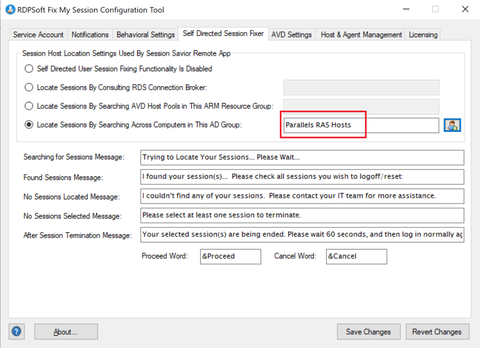Screen dimensions: 480x348
Task: Edit the Searching for Sessions Message text
Action: (x=302, y=157)
